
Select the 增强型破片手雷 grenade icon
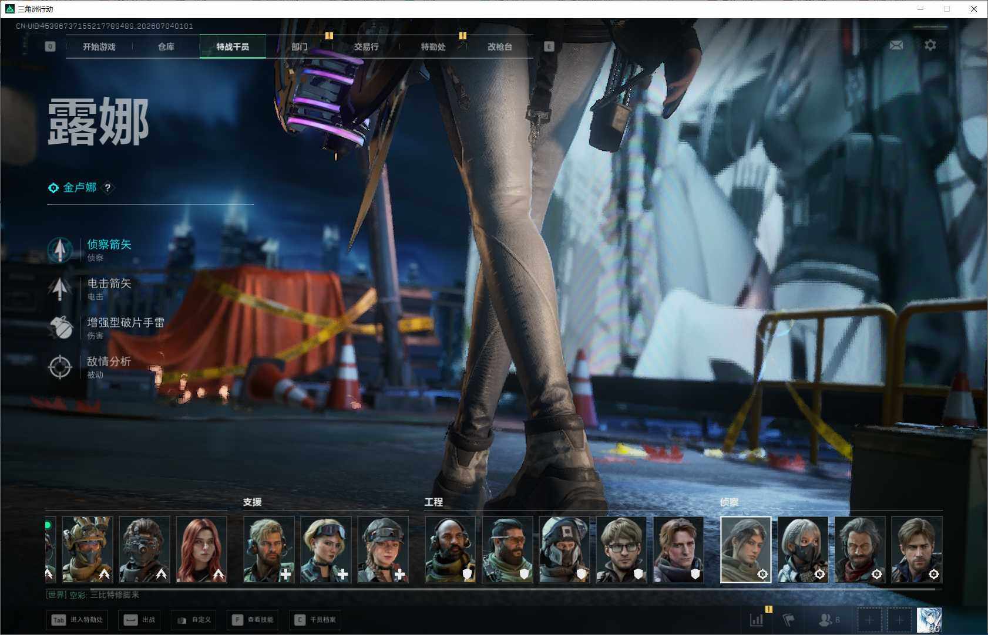point(60,328)
